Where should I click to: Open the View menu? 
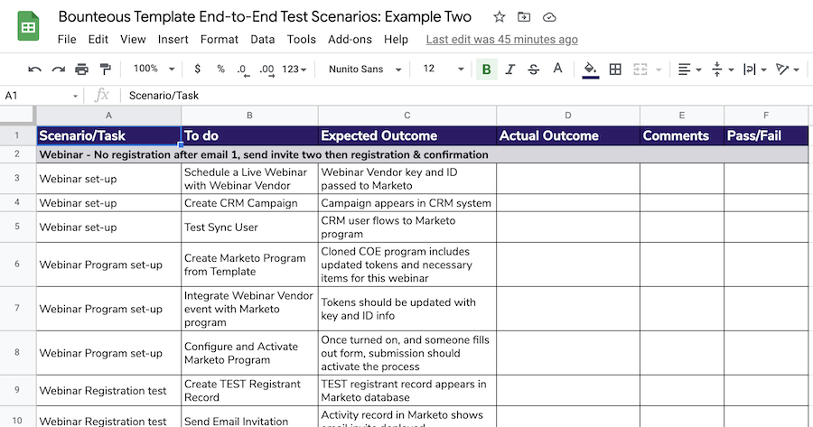pyautogui.click(x=133, y=40)
